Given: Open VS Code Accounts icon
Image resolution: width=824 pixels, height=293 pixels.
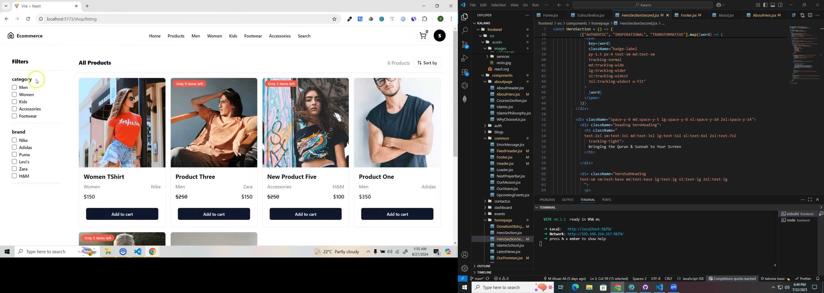Looking at the screenshot, I should 465,255.
